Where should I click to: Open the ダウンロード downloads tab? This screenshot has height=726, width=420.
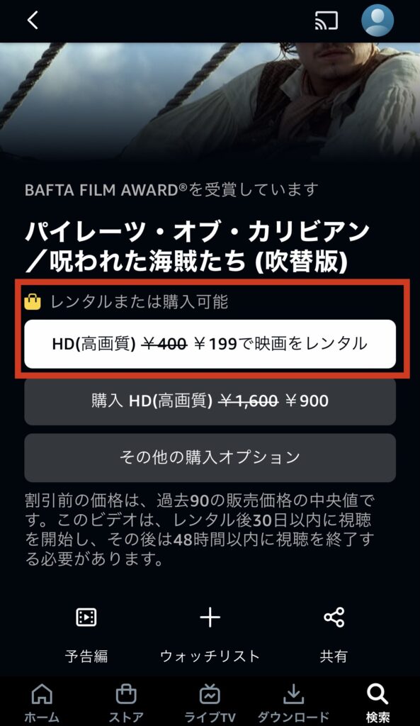pos(293,703)
